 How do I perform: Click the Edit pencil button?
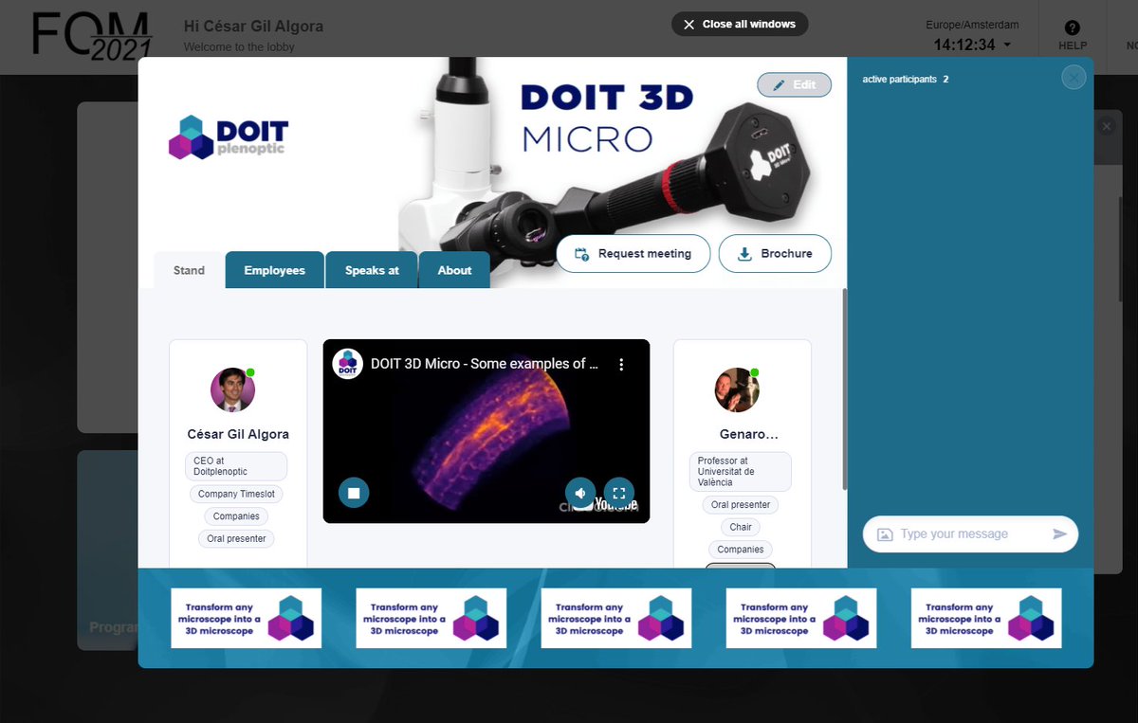point(794,84)
